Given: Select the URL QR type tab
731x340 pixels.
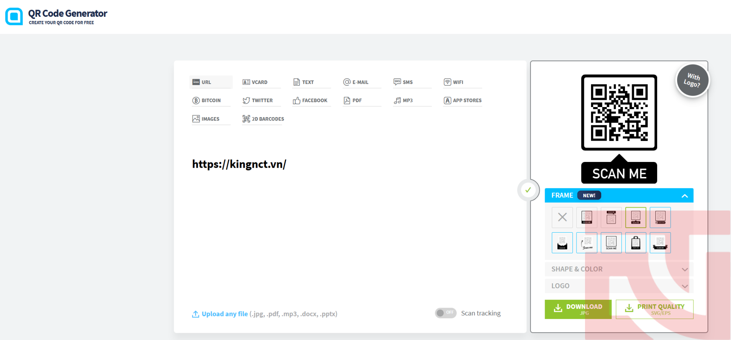Looking at the screenshot, I should click(x=211, y=82).
